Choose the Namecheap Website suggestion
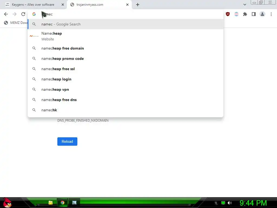 point(126,36)
